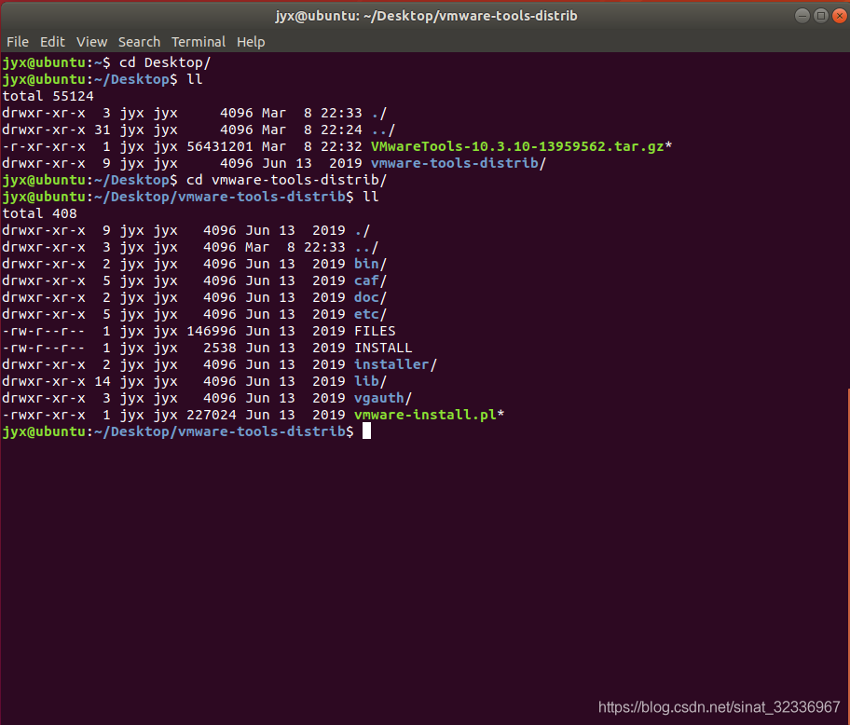Click the 'VMwareTools-10.3.10-13959562.tar.gz' file name
Screen dimensions: 850x725
coord(517,146)
